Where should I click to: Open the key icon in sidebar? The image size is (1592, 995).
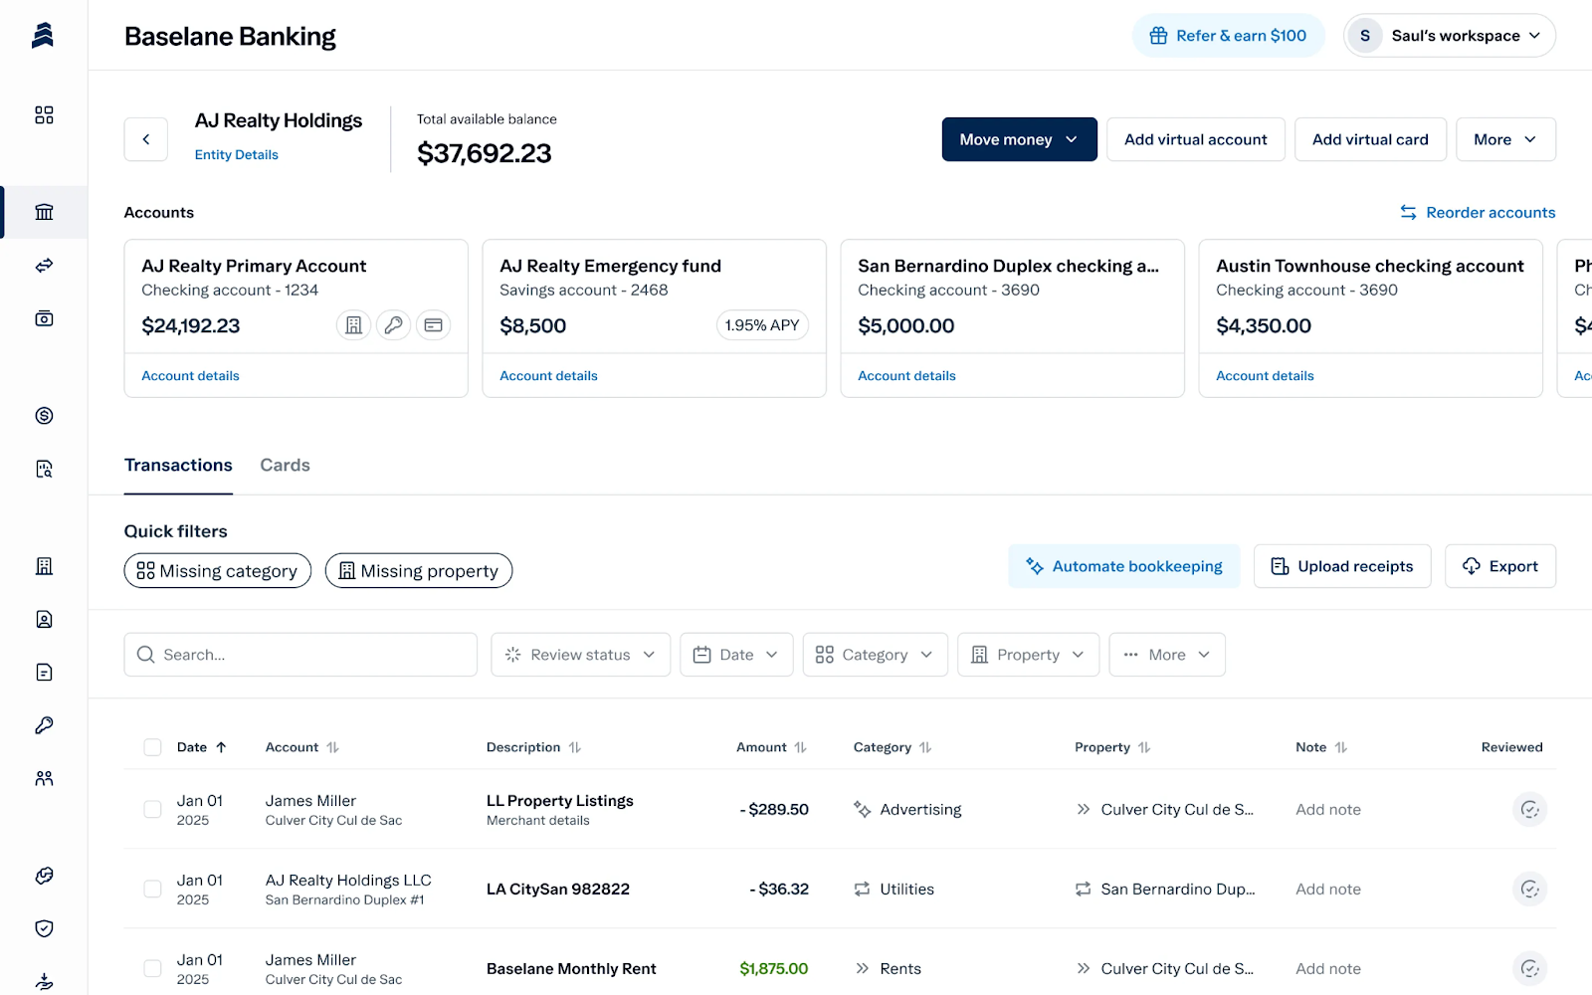tap(44, 725)
